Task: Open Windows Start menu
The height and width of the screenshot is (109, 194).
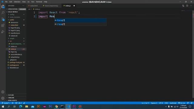Action: pos(3,107)
